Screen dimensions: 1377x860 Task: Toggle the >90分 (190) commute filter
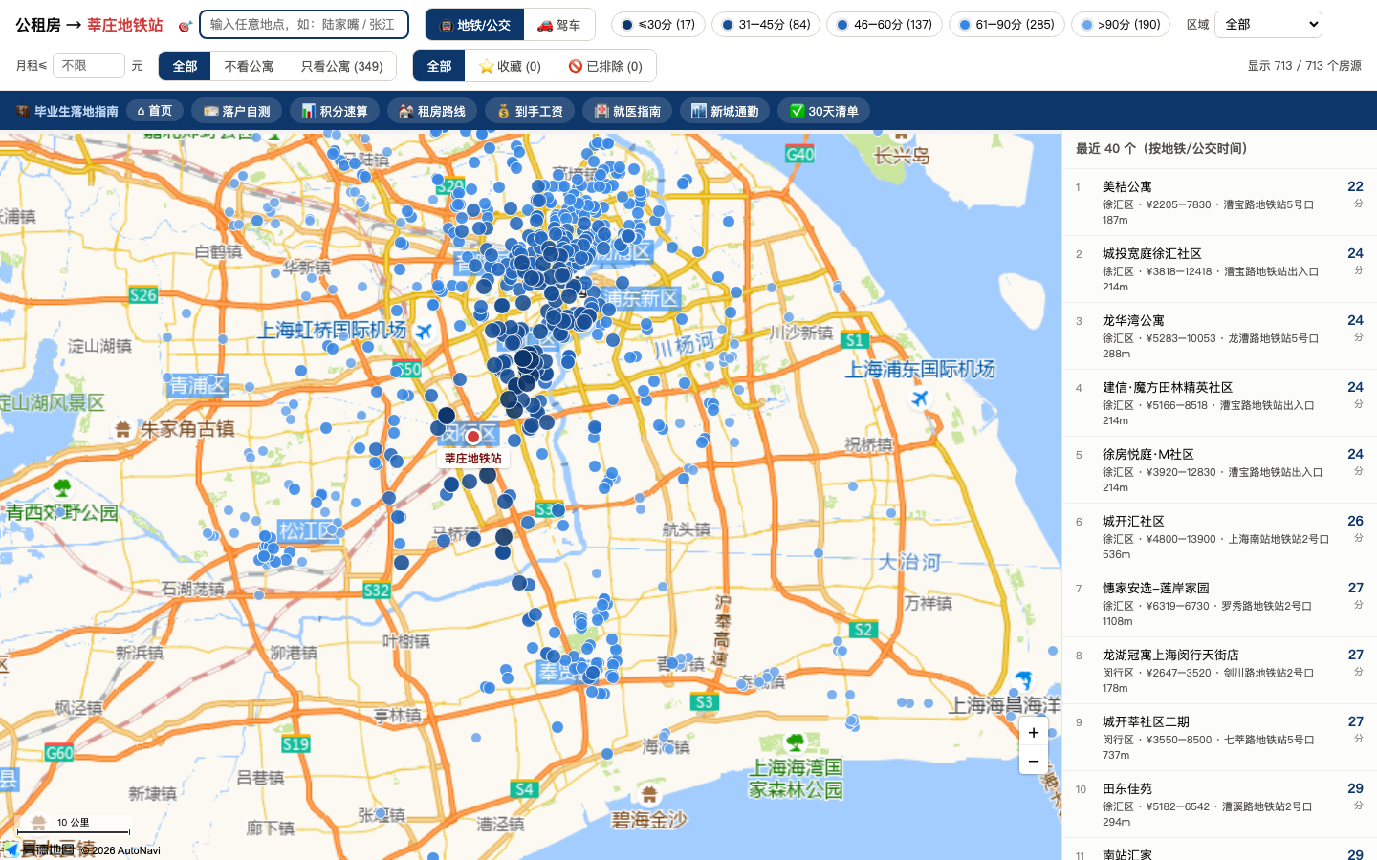[x=1121, y=25]
